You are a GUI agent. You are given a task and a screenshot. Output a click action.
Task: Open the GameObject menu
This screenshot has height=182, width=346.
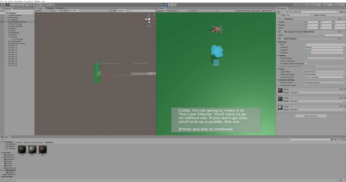pos(19,1)
